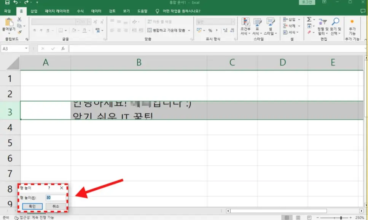368x220 pixels.
Task: Open the Insert (삽입) tab
Action: coord(34,11)
